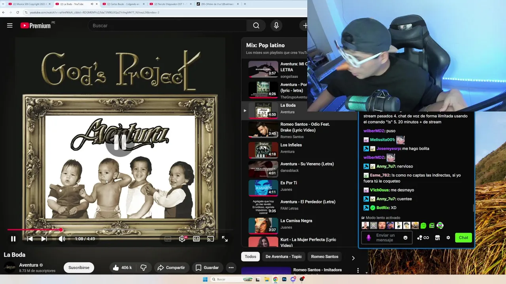
Task: Play La Camisa Negra playlist item
Action: click(298, 226)
